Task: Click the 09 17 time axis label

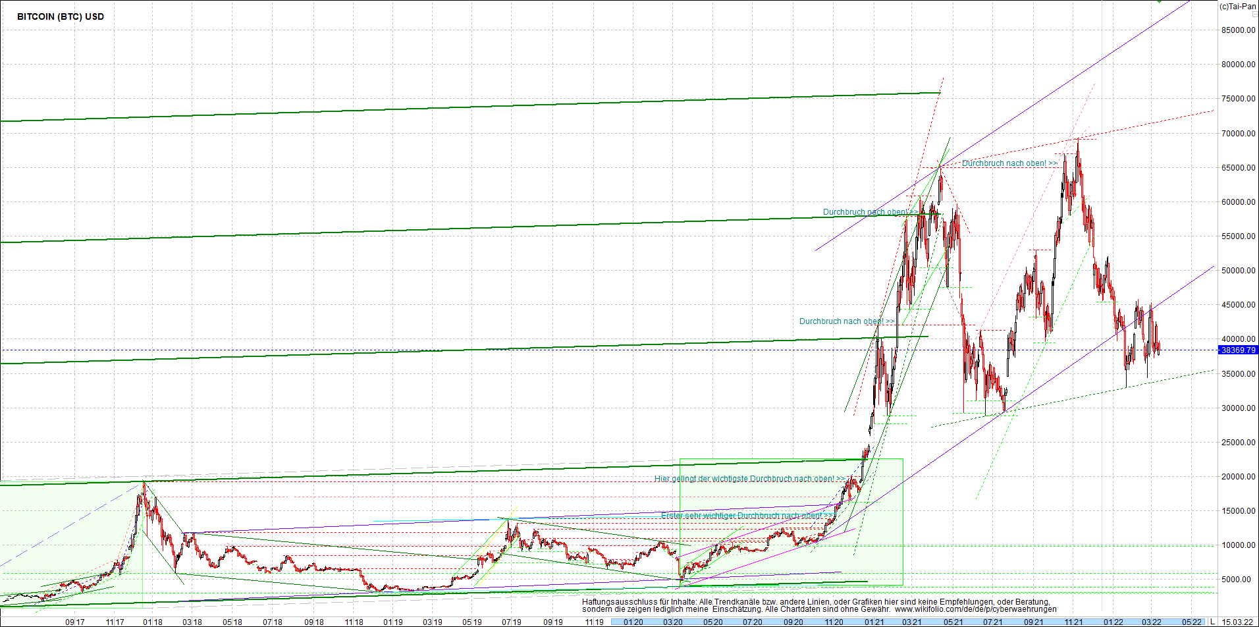Action: [x=75, y=622]
